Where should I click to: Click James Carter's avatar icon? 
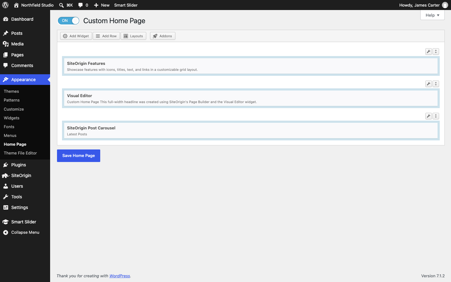pos(445,5)
